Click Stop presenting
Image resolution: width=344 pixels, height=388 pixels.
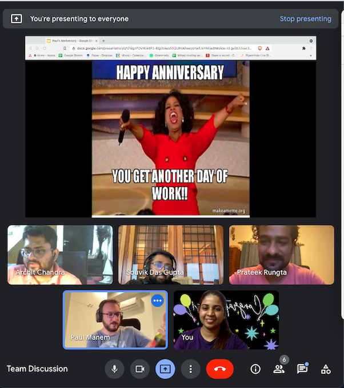[306, 19]
